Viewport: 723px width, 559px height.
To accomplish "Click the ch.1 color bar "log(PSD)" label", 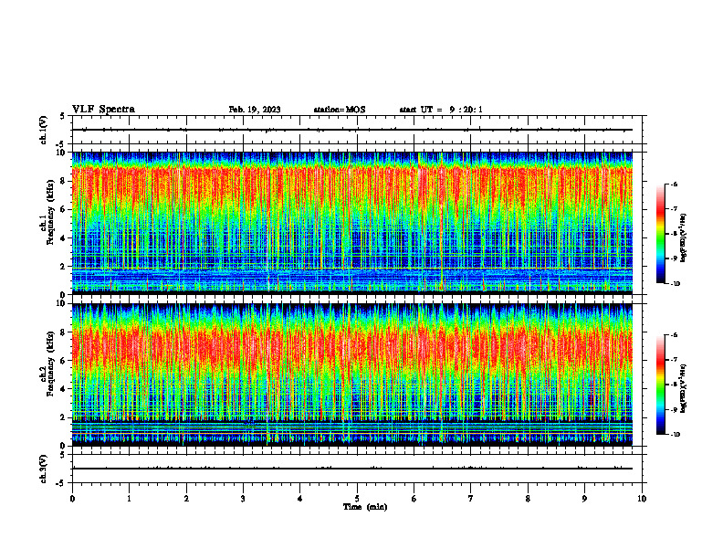I will click(684, 238).
